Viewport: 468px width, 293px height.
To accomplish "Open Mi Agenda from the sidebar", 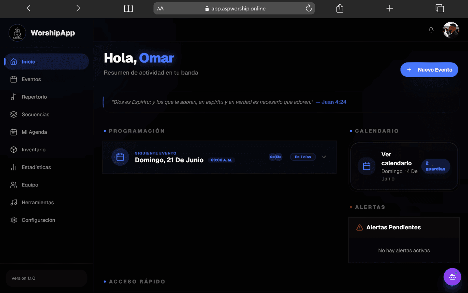I will pyautogui.click(x=47, y=132).
